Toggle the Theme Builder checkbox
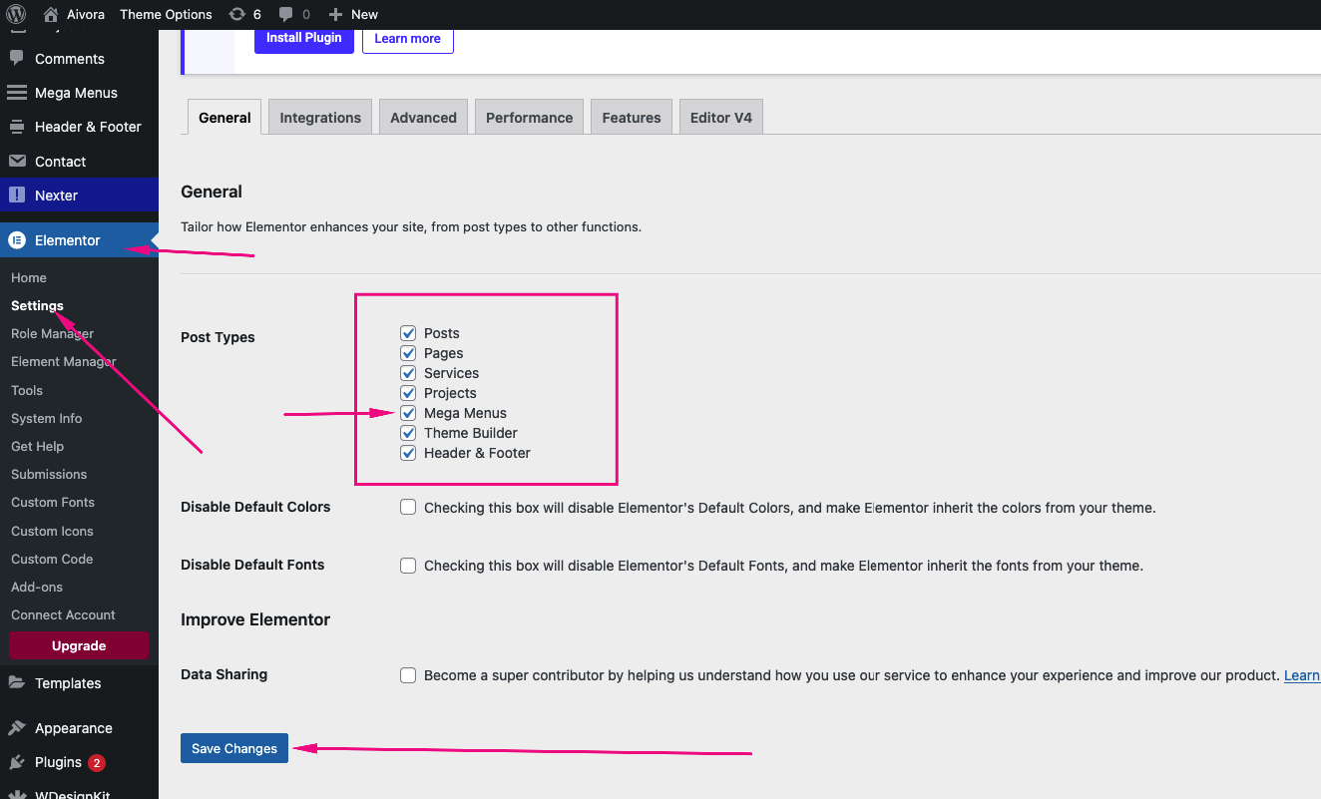Viewport: 1321px width, 799px height. click(408, 433)
